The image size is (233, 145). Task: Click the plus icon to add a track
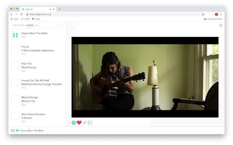click(x=61, y=25)
